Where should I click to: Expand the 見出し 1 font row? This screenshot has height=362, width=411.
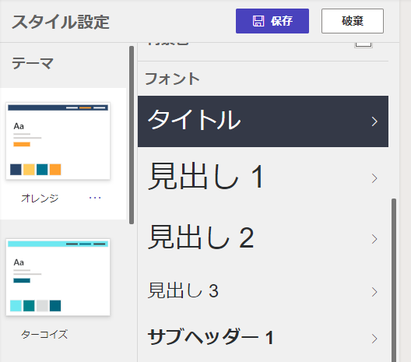(x=263, y=178)
